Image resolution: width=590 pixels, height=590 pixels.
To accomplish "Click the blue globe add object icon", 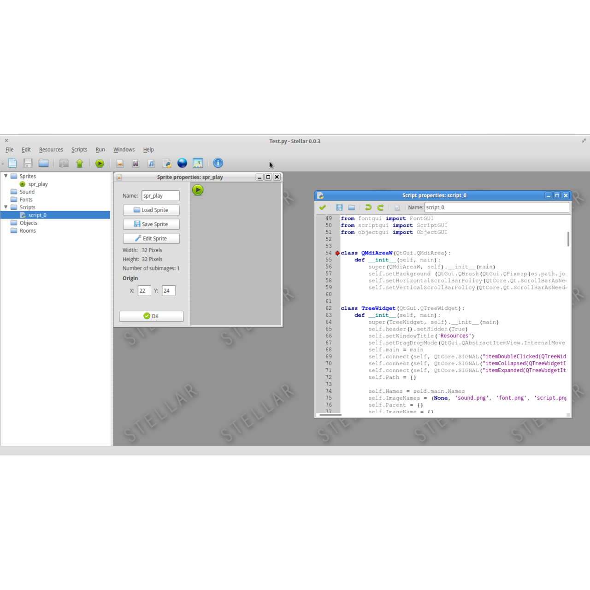I will (x=182, y=163).
